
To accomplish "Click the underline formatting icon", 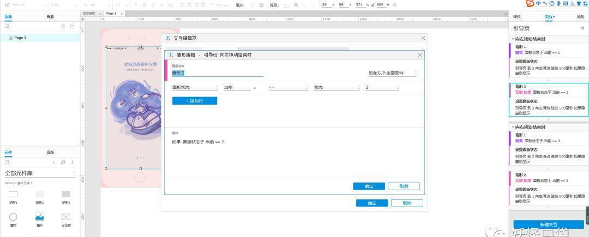I will [162, 5].
